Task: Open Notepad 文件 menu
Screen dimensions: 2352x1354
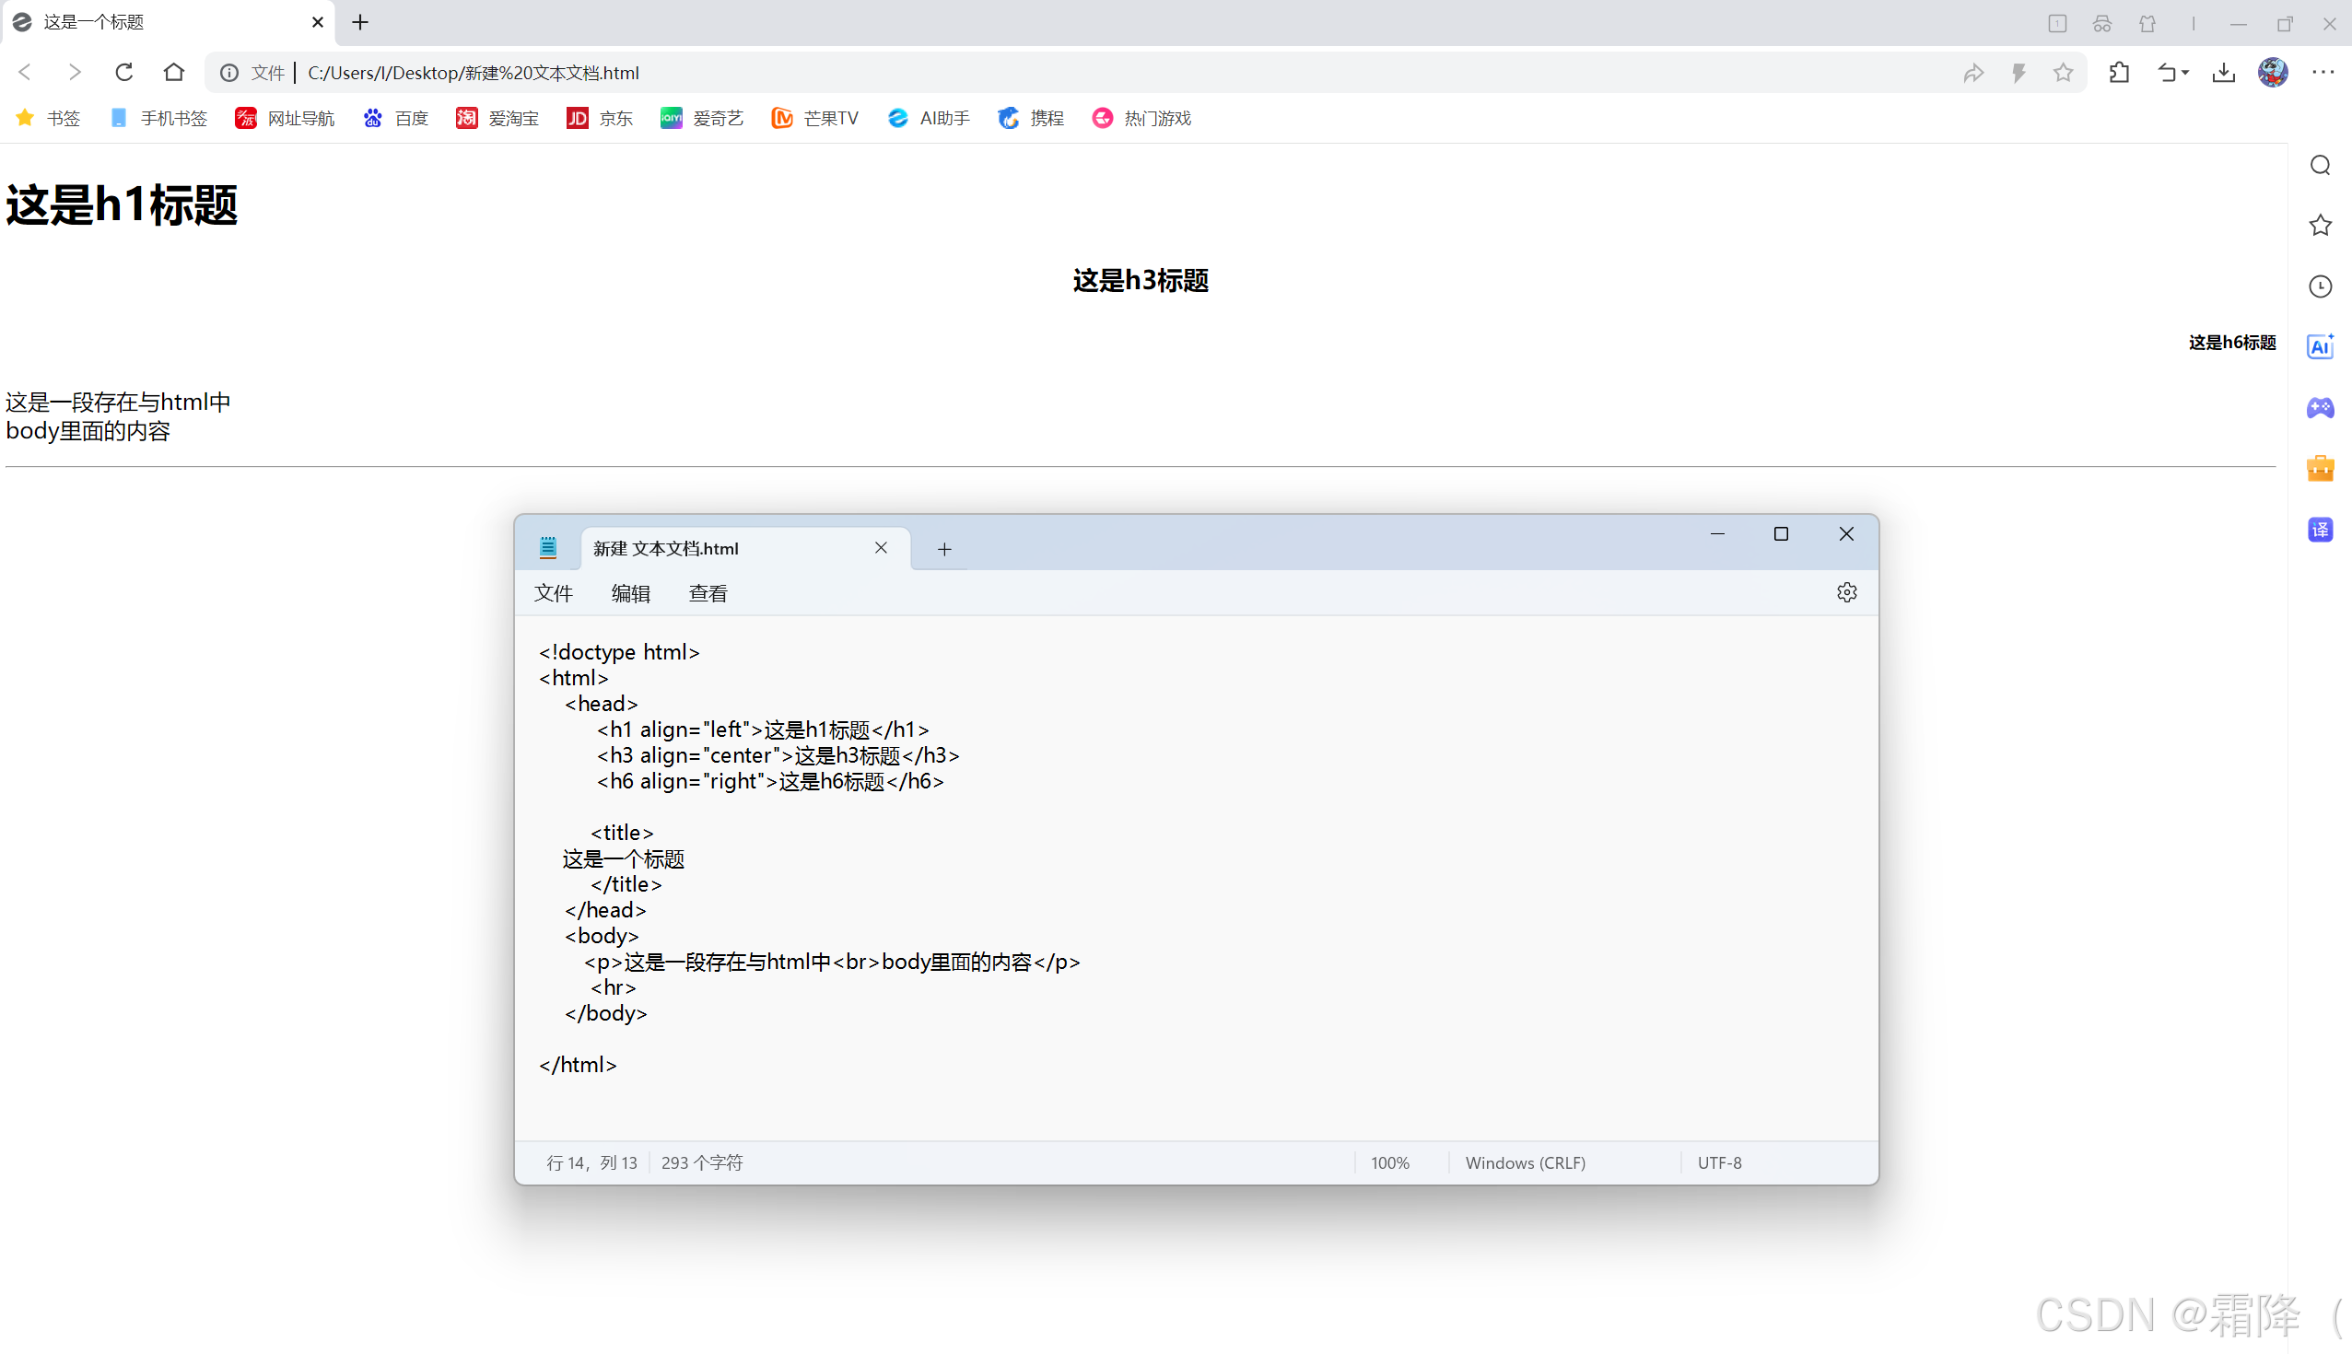Action: pos(554,593)
